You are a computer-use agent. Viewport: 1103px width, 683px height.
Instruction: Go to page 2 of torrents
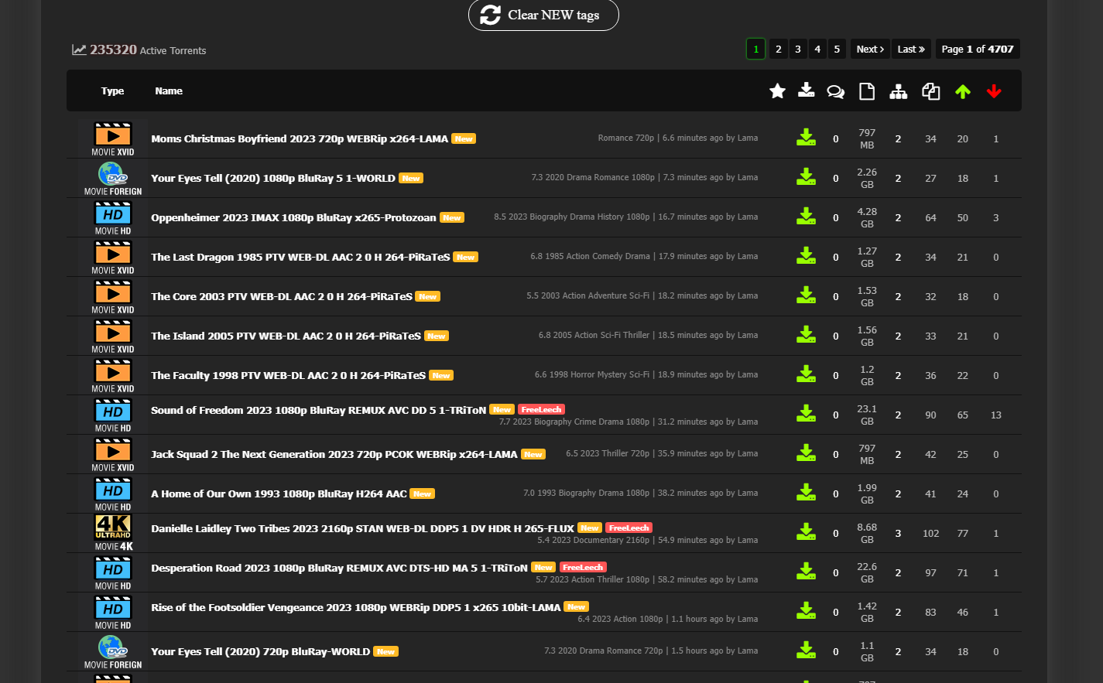click(x=779, y=49)
